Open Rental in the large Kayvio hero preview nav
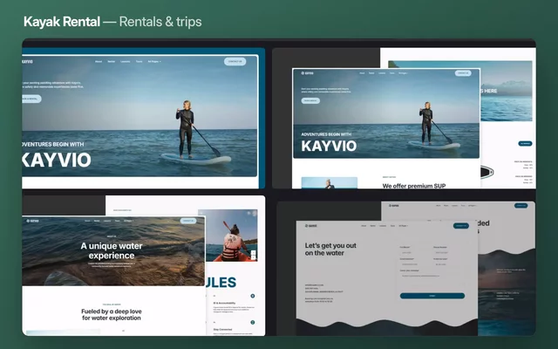 coord(112,62)
